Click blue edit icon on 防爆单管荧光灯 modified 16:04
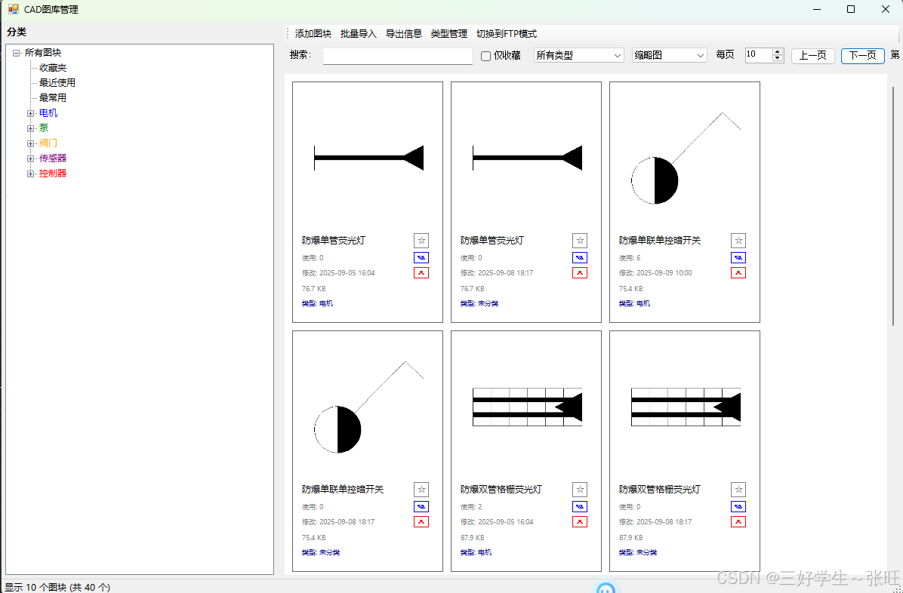903x593 pixels. pyautogui.click(x=421, y=257)
